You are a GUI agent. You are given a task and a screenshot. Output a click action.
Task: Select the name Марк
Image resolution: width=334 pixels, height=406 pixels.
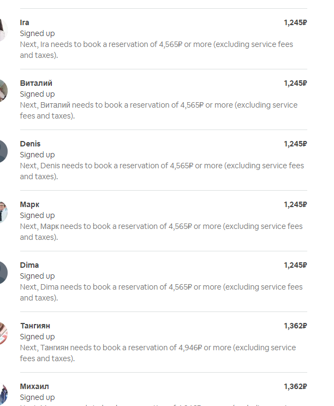pos(29,204)
